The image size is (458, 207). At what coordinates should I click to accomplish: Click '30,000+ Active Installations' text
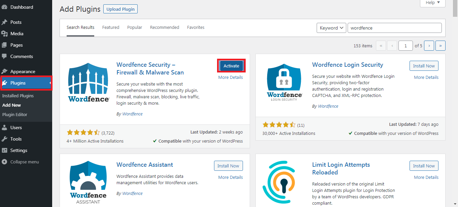(289, 133)
